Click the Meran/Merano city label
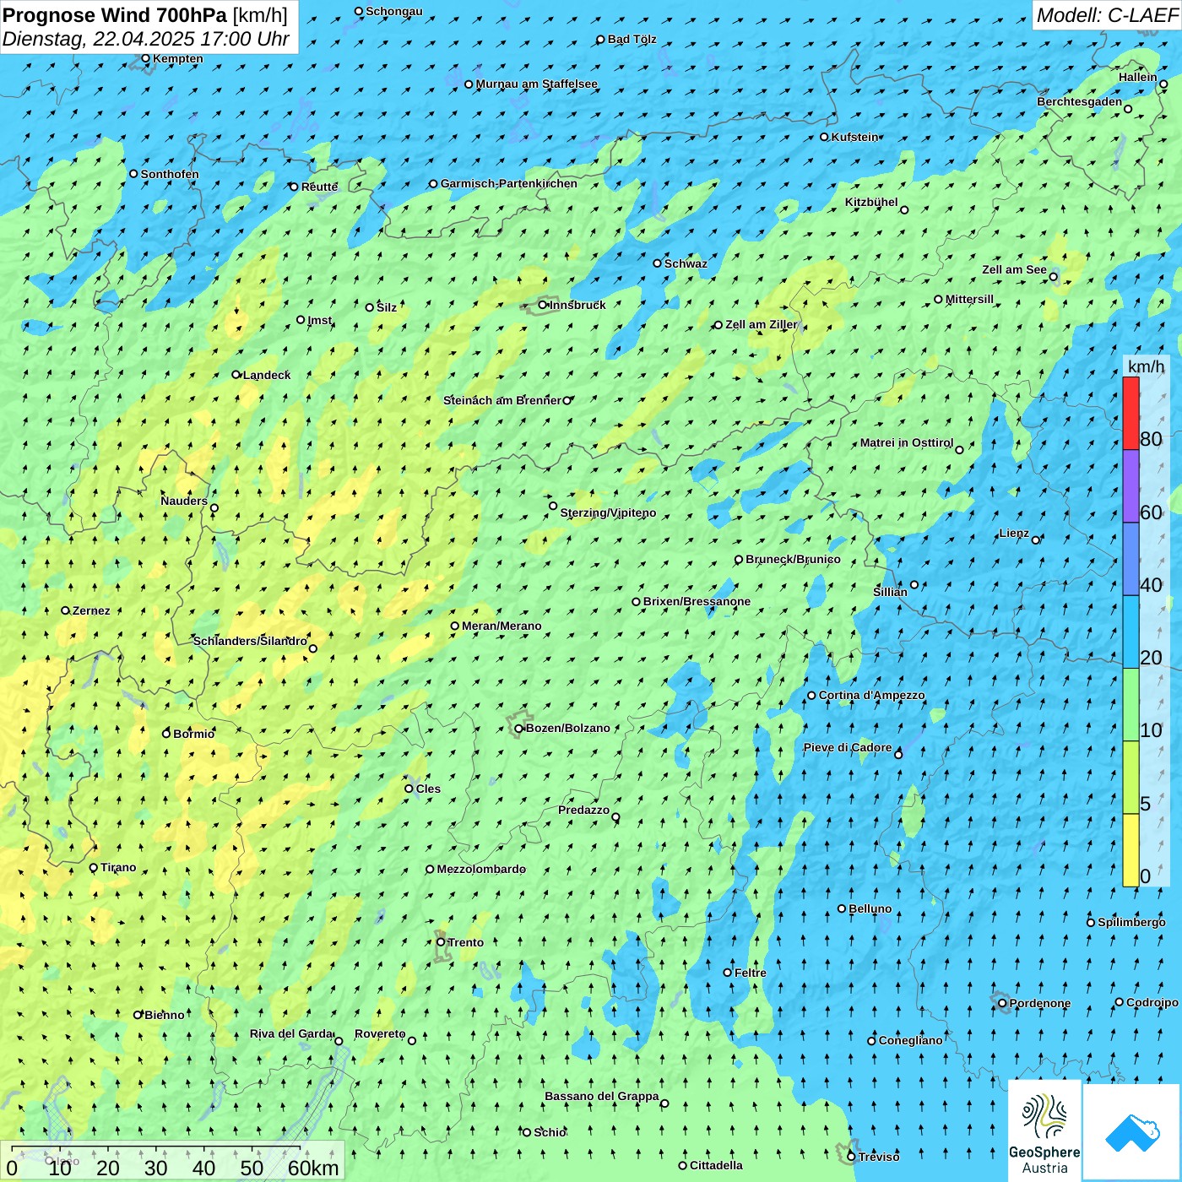 pyautogui.click(x=502, y=626)
